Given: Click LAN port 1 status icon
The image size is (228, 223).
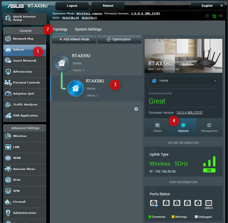Looking at the screenshot, I should click(166, 203).
